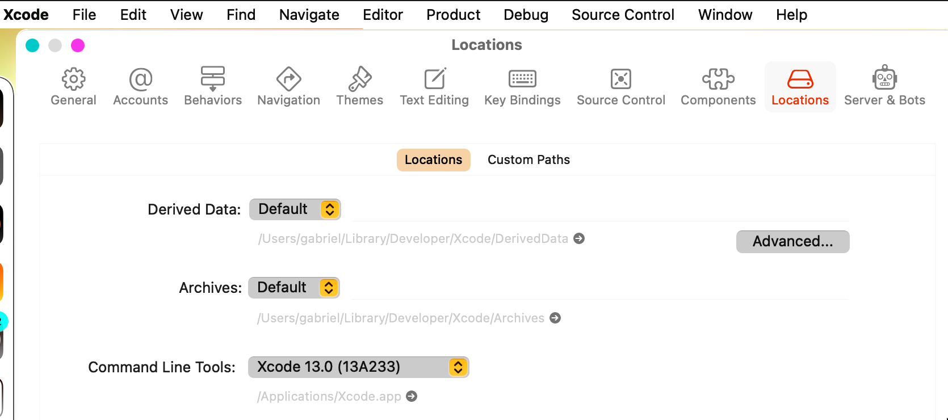The height and width of the screenshot is (420, 948).
Task: Click the Advanced... button
Action: (x=792, y=242)
